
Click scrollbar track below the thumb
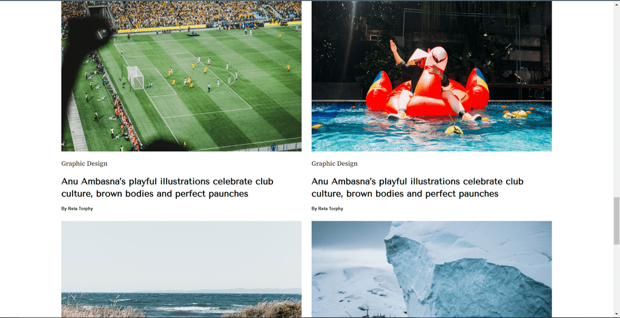coord(616,281)
